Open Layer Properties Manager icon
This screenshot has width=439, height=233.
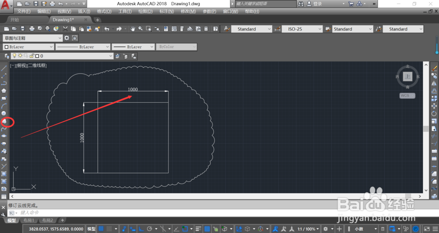click(x=7, y=56)
